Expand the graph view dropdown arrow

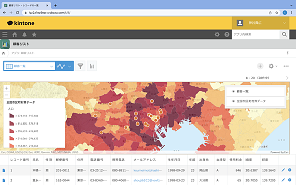tap(70, 66)
